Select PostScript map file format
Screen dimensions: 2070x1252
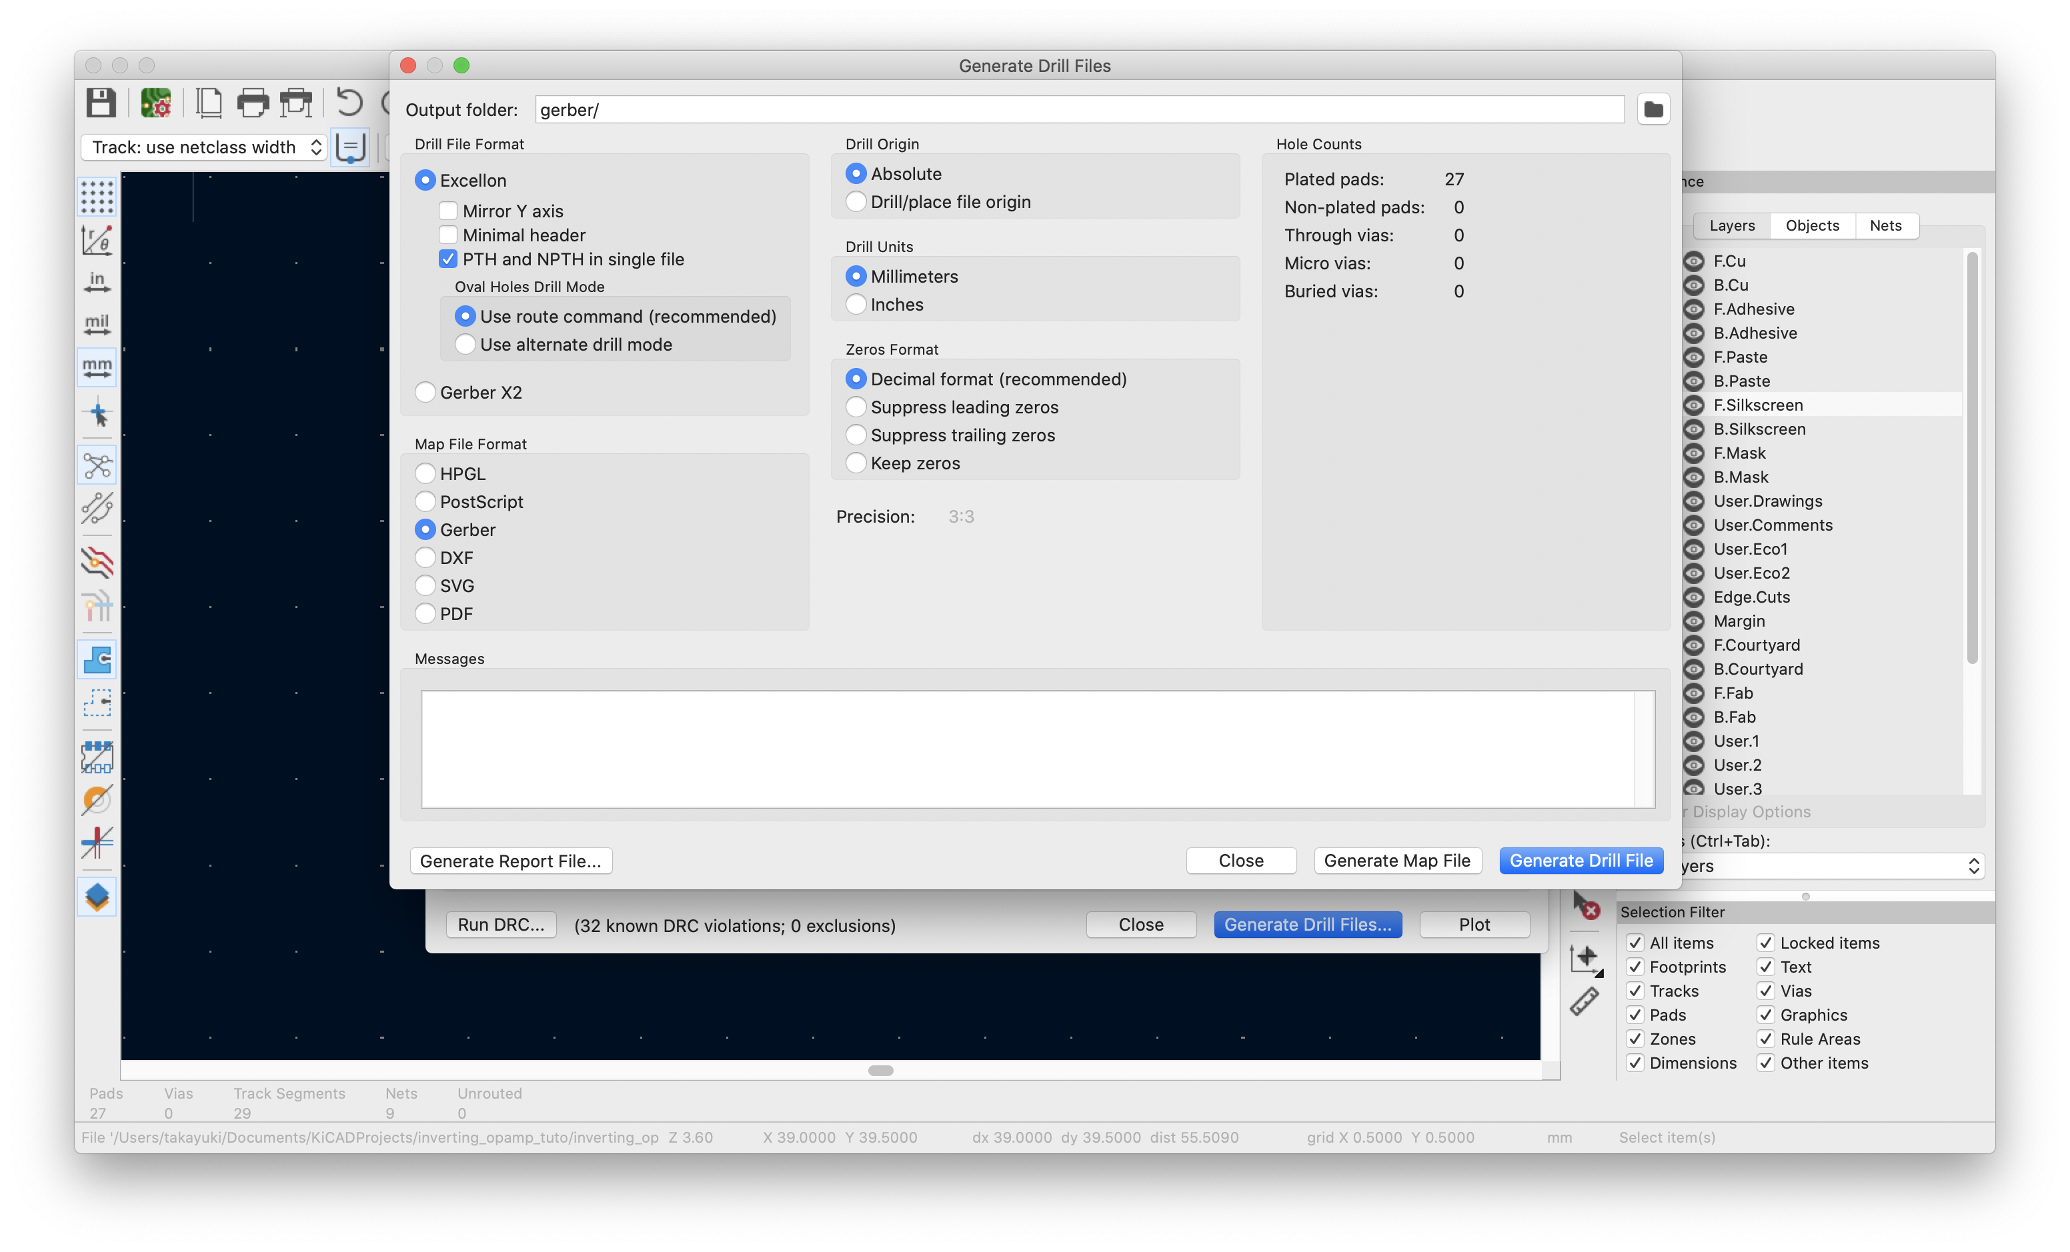pos(425,501)
